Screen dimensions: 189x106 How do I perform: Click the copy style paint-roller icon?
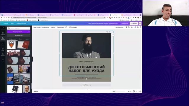tap(127, 27)
